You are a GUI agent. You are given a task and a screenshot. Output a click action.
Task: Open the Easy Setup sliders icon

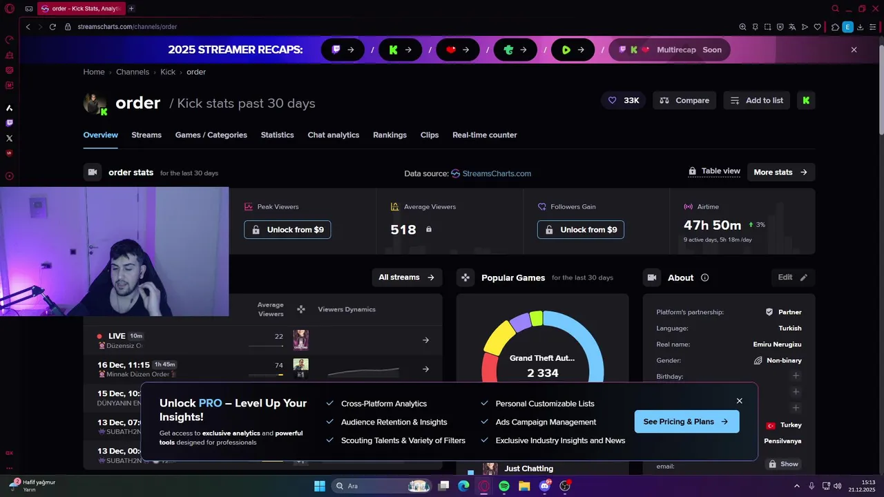coord(874,27)
